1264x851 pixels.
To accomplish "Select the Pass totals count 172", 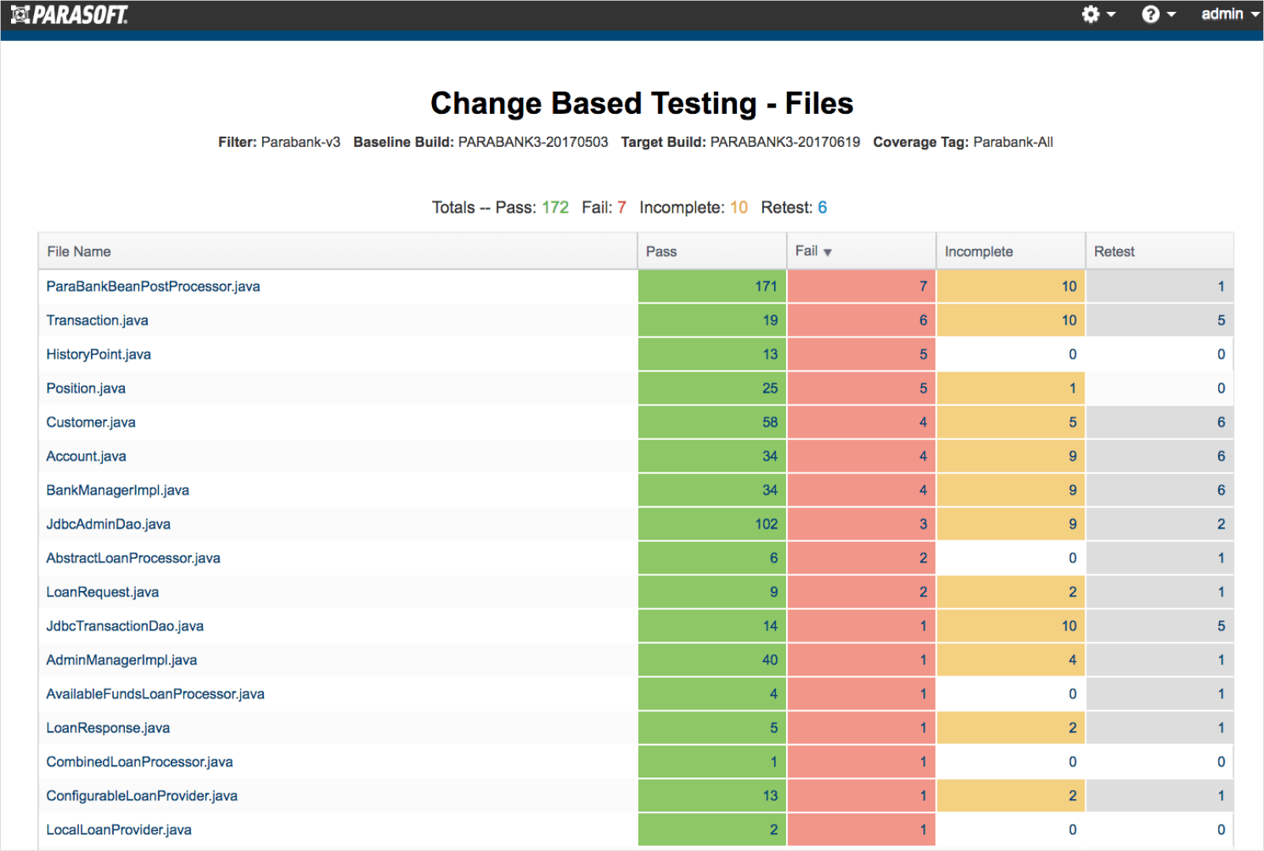I will coord(555,207).
